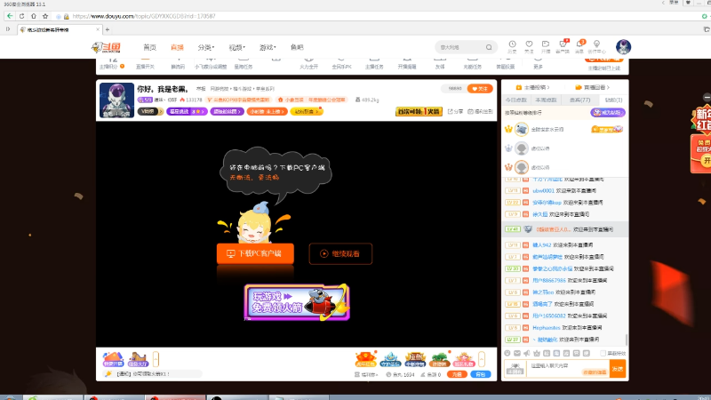Image resolution: width=711 pixels, height=400 pixels.
Task: Open first-recharge rocket banner
Action: 419,112
